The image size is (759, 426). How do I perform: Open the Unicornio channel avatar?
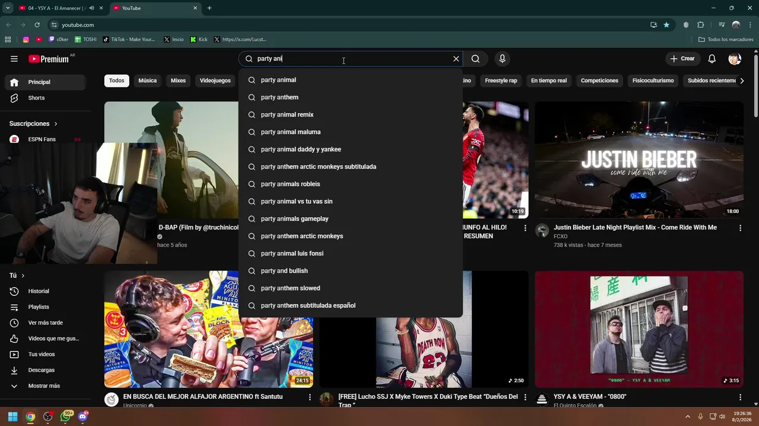click(111, 399)
